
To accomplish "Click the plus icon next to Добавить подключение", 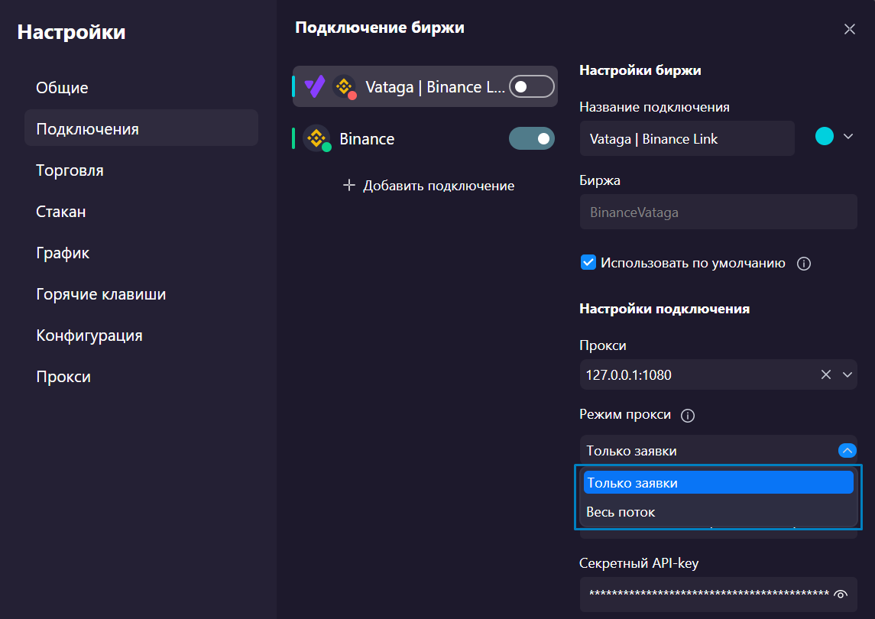I will click(x=348, y=185).
